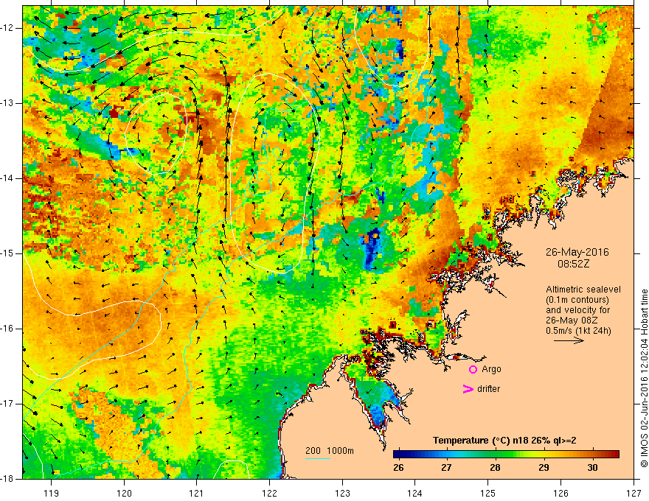Viewport: 649px width, 501px height.
Task: Click the magenta drifter arrowhead legend symbol
Action: 468,389
